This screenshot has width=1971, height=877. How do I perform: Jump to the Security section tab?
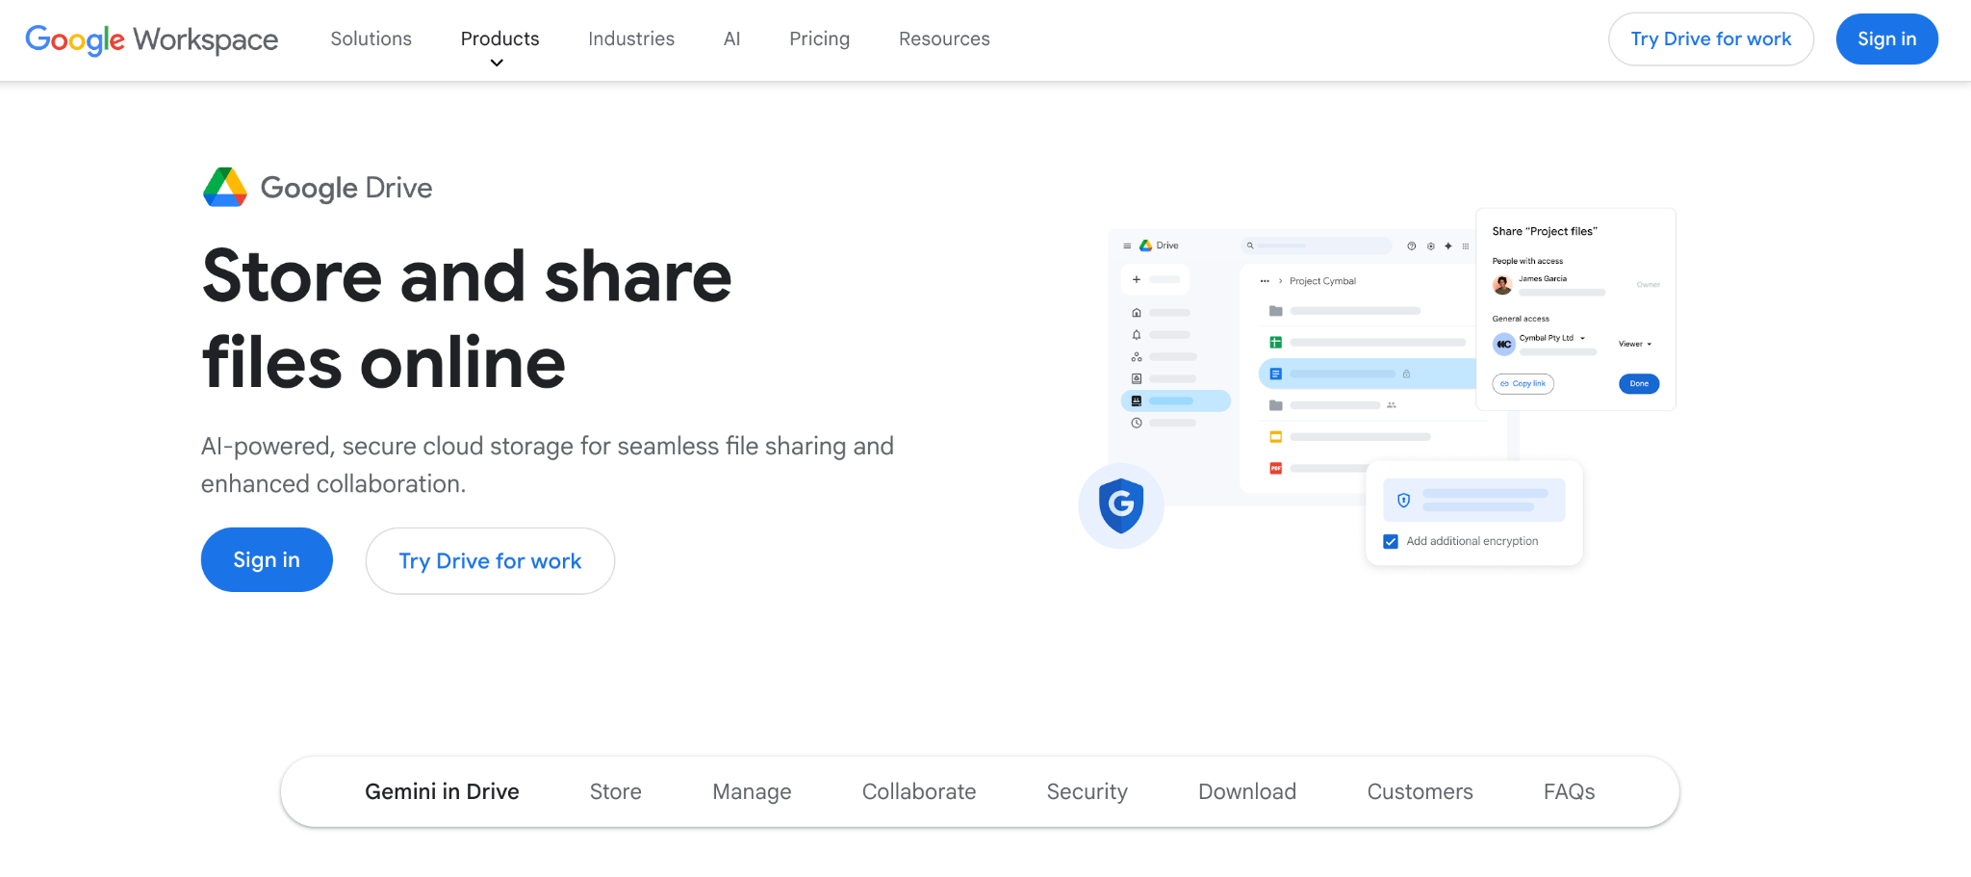(1088, 791)
